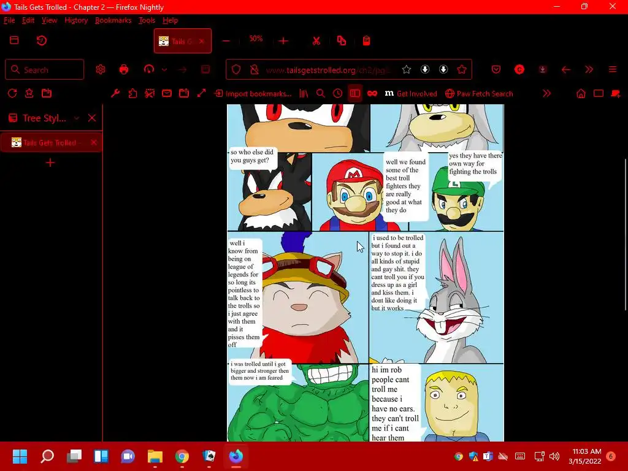Click the volume icon in system tray
The image size is (628, 471).
(554, 456)
